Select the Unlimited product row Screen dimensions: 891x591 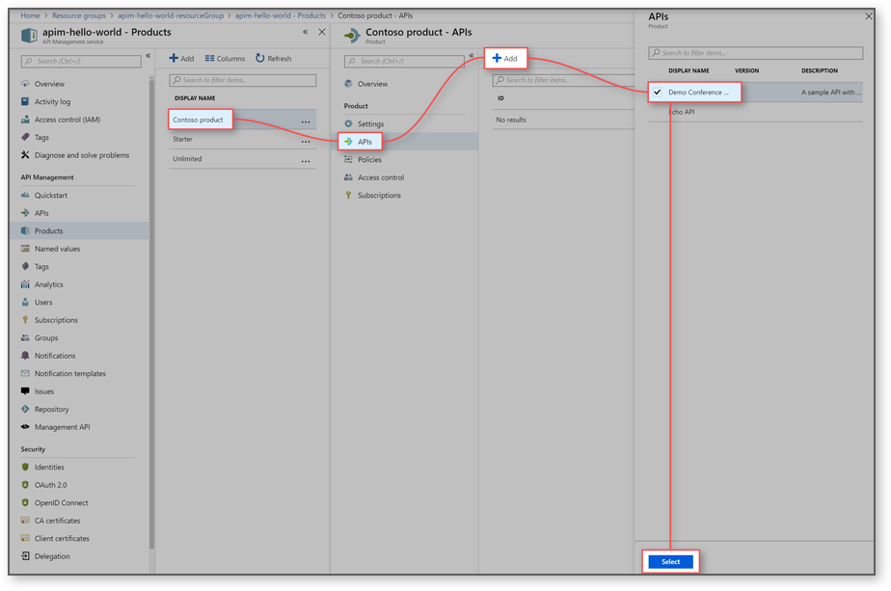click(x=243, y=159)
